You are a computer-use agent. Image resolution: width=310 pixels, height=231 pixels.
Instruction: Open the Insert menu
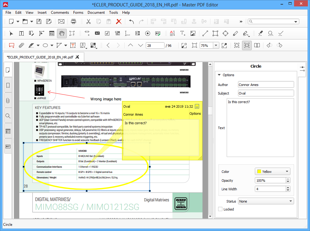pos(42,13)
